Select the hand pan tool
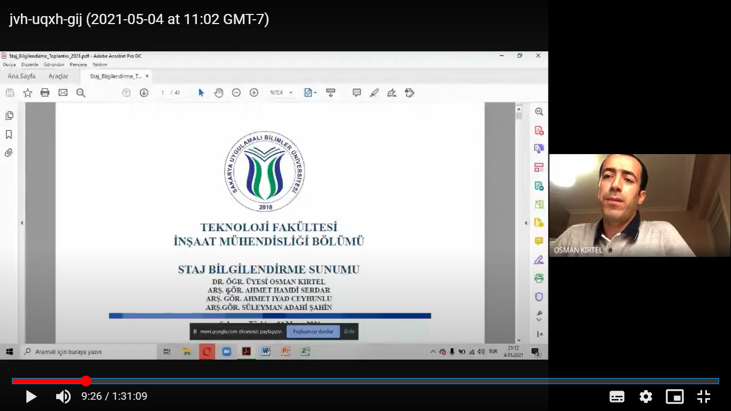 pos(218,93)
